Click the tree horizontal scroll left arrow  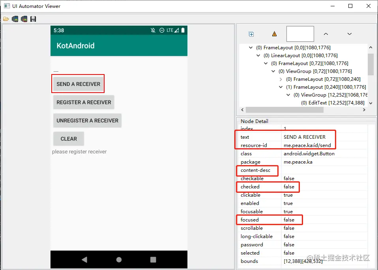(x=242, y=110)
